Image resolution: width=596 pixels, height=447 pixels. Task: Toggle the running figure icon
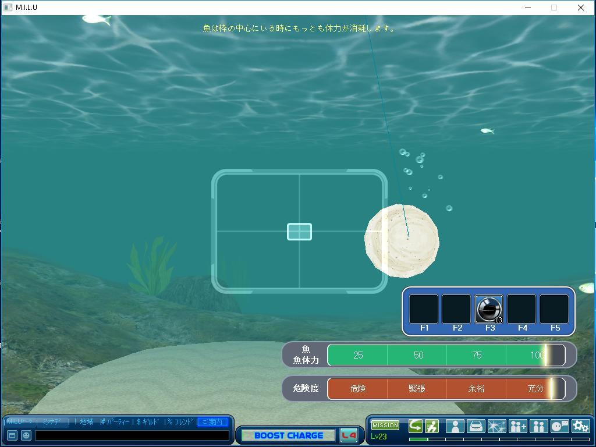point(431,426)
